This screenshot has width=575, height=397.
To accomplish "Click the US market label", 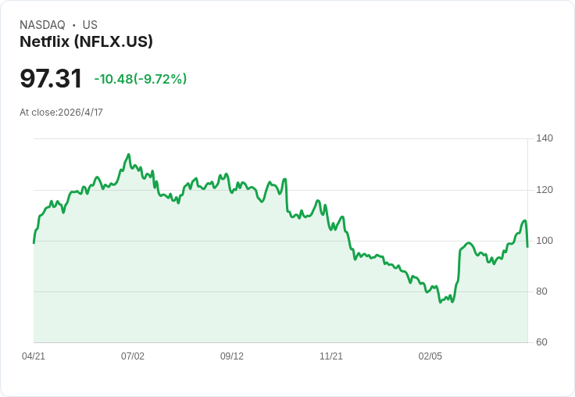I will 90,25.
